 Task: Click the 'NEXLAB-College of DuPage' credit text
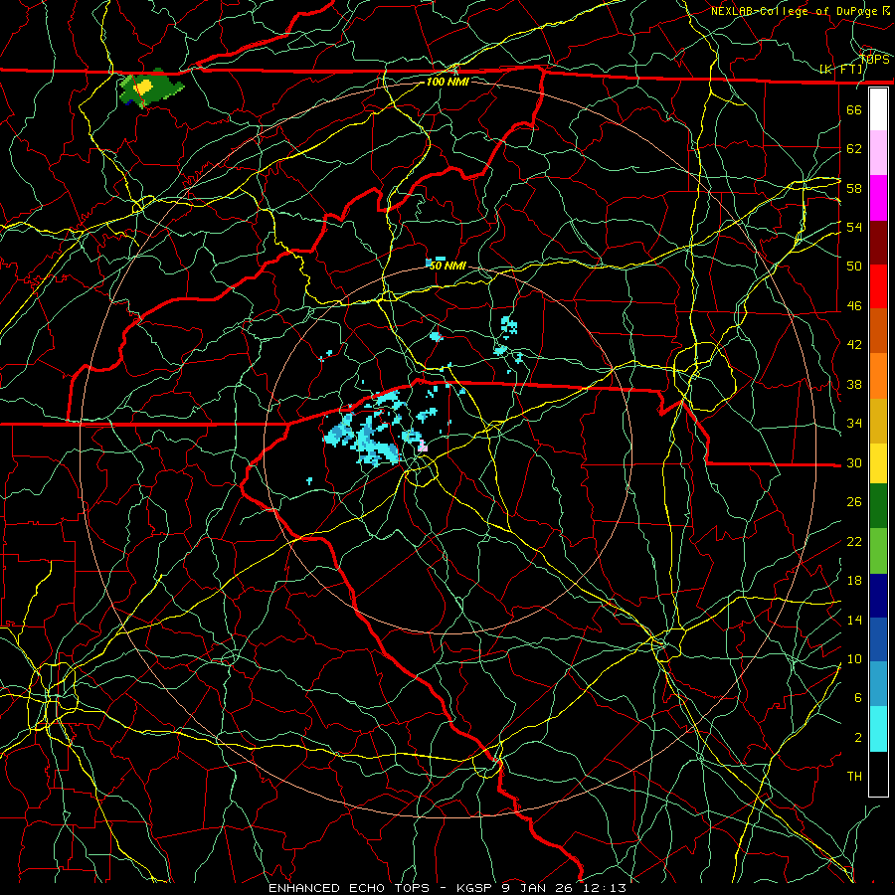coord(794,11)
